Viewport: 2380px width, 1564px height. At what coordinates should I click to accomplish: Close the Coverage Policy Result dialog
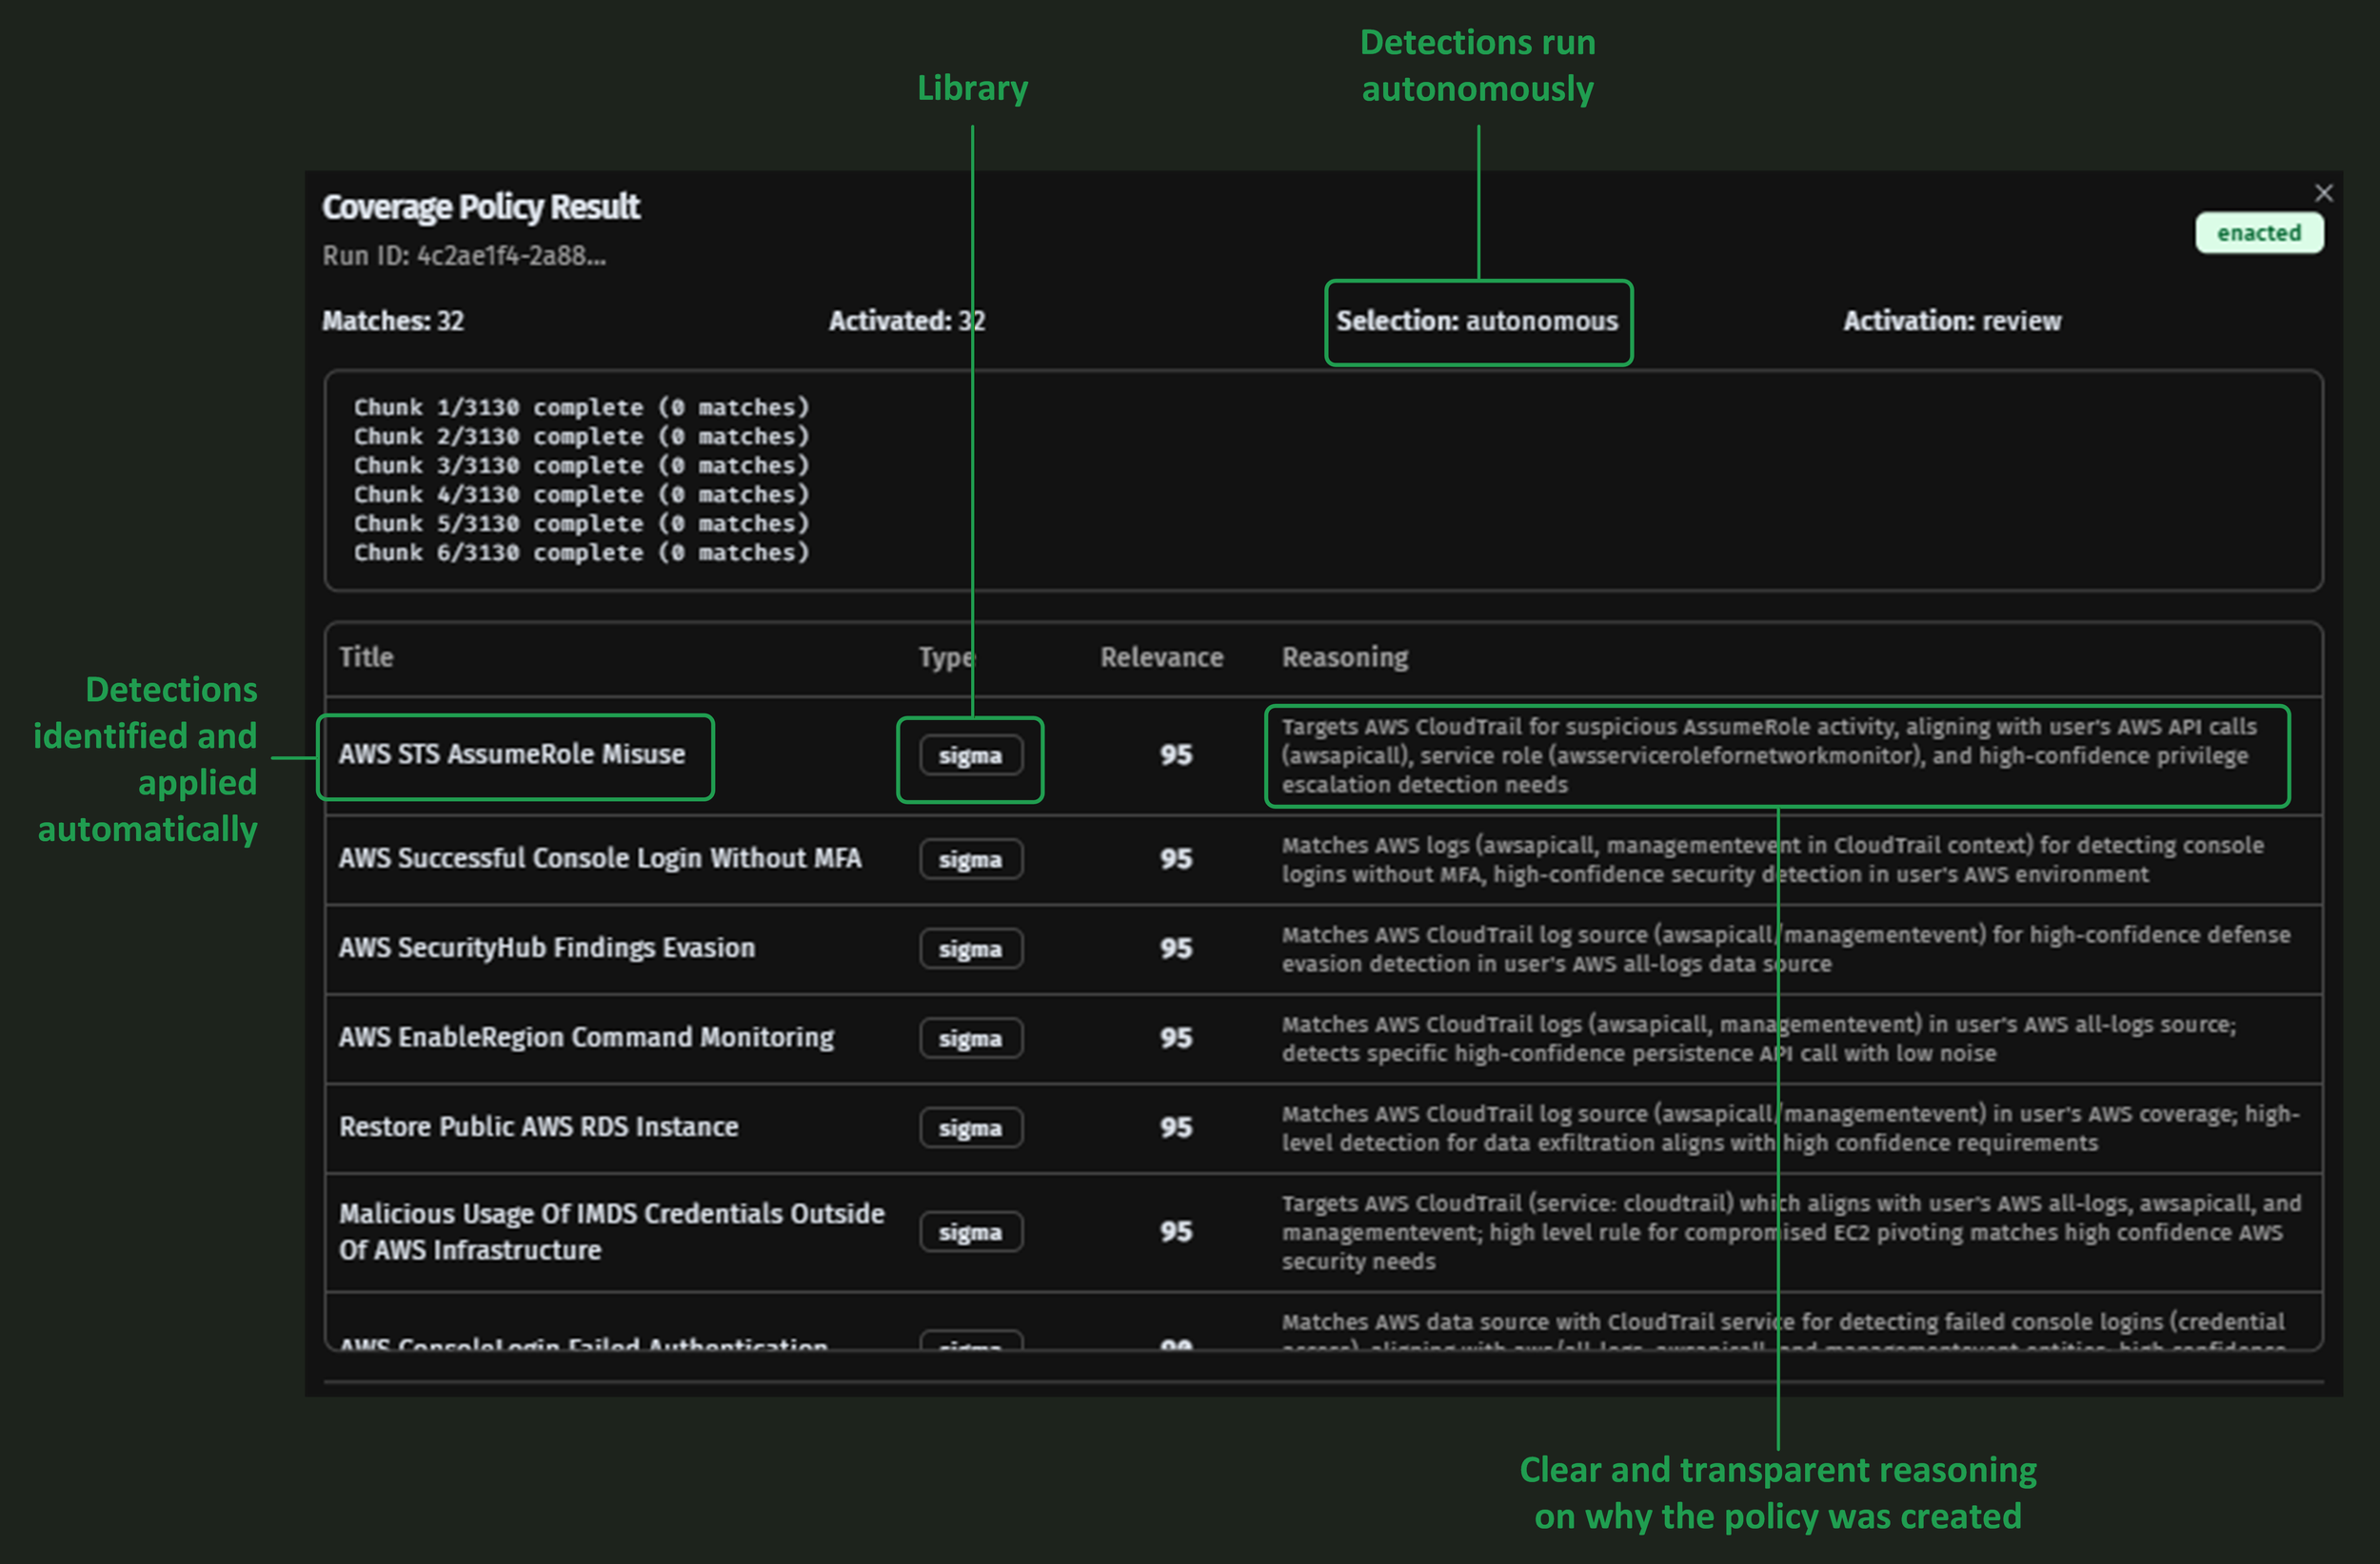tap(2323, 193)
